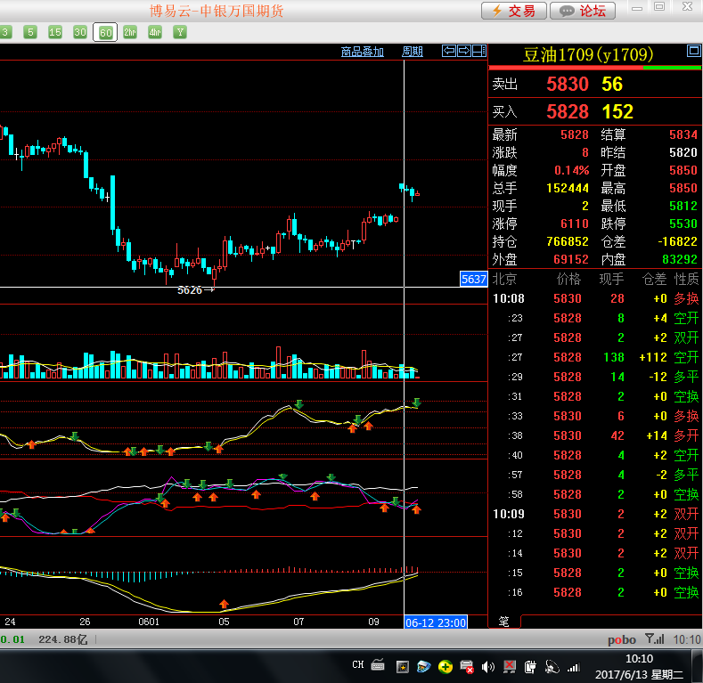Select the 2hr period icon
Viewport: 703px width, 683px height.
point(130,32)
